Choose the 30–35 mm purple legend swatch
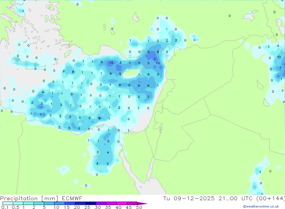The width and height of the screenshot is (285, 209). pos(101,203)
